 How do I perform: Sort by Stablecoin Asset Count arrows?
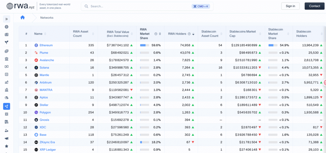tap(222, 34)
